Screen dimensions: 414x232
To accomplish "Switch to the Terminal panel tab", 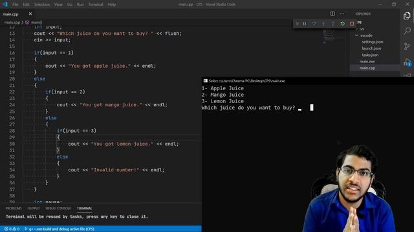I will click(x=85, y=208).
